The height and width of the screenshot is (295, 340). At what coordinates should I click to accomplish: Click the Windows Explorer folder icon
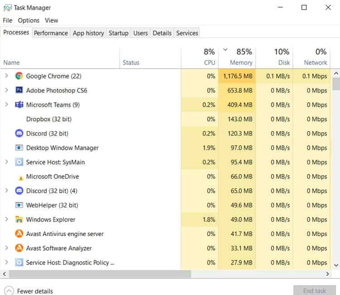click(19, 220)
